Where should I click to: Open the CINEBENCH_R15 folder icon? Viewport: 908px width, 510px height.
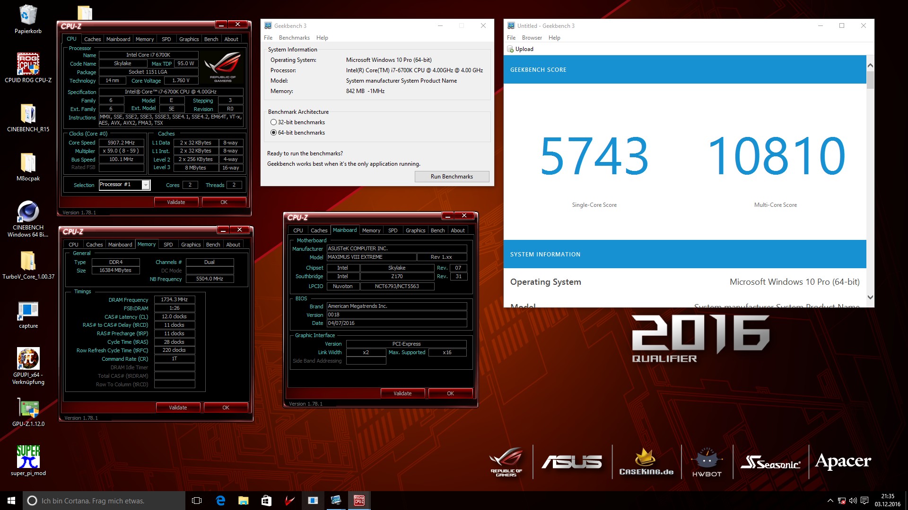28,117
